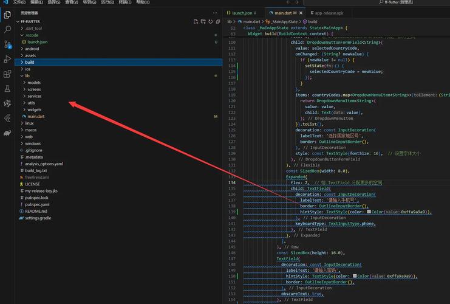
Task: Collapse the lib folder
Action: click(27, 76)
